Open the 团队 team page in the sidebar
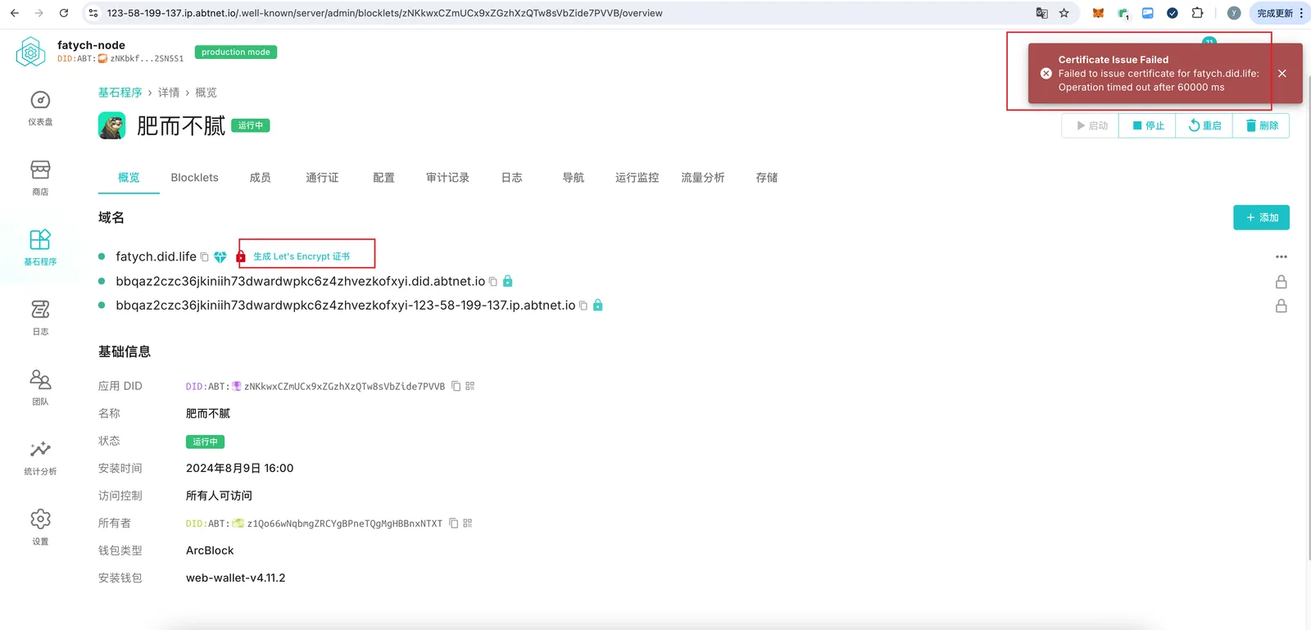The width and height of the screenshot is (1311, 630). coord(40,388)
